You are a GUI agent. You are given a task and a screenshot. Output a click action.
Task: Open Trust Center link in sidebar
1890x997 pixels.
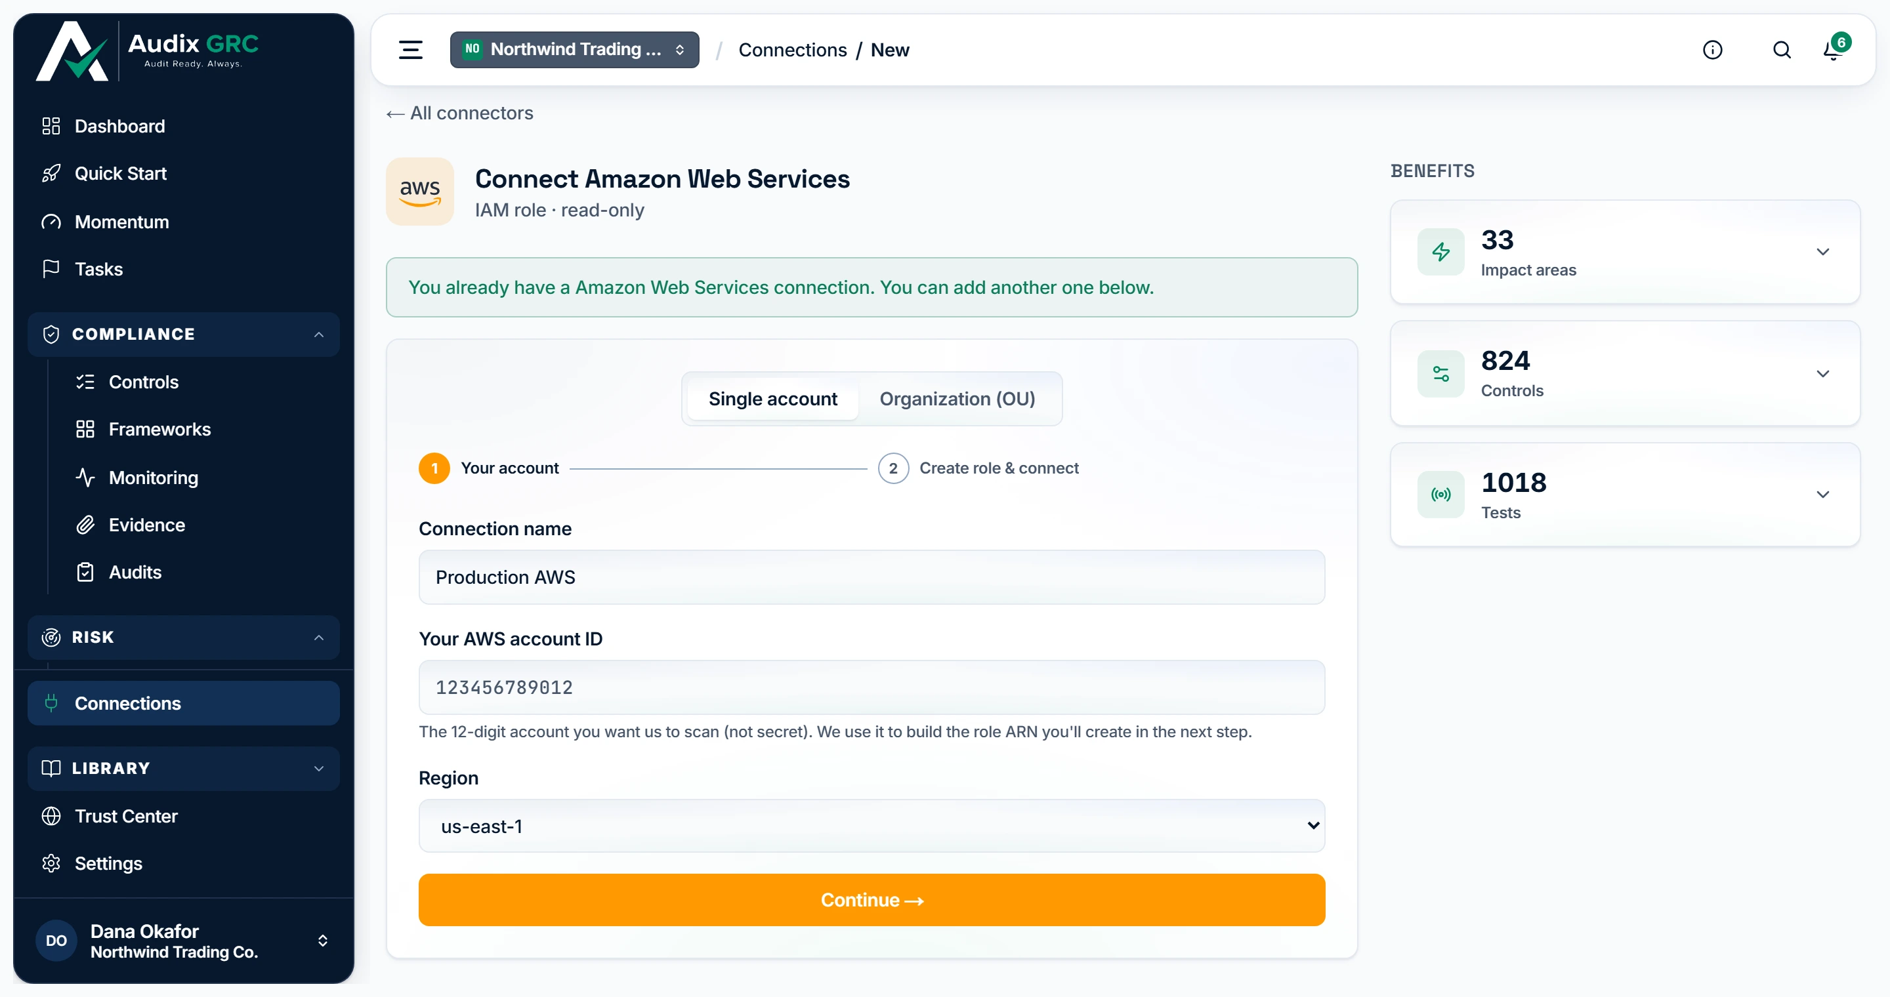(126, 816)
